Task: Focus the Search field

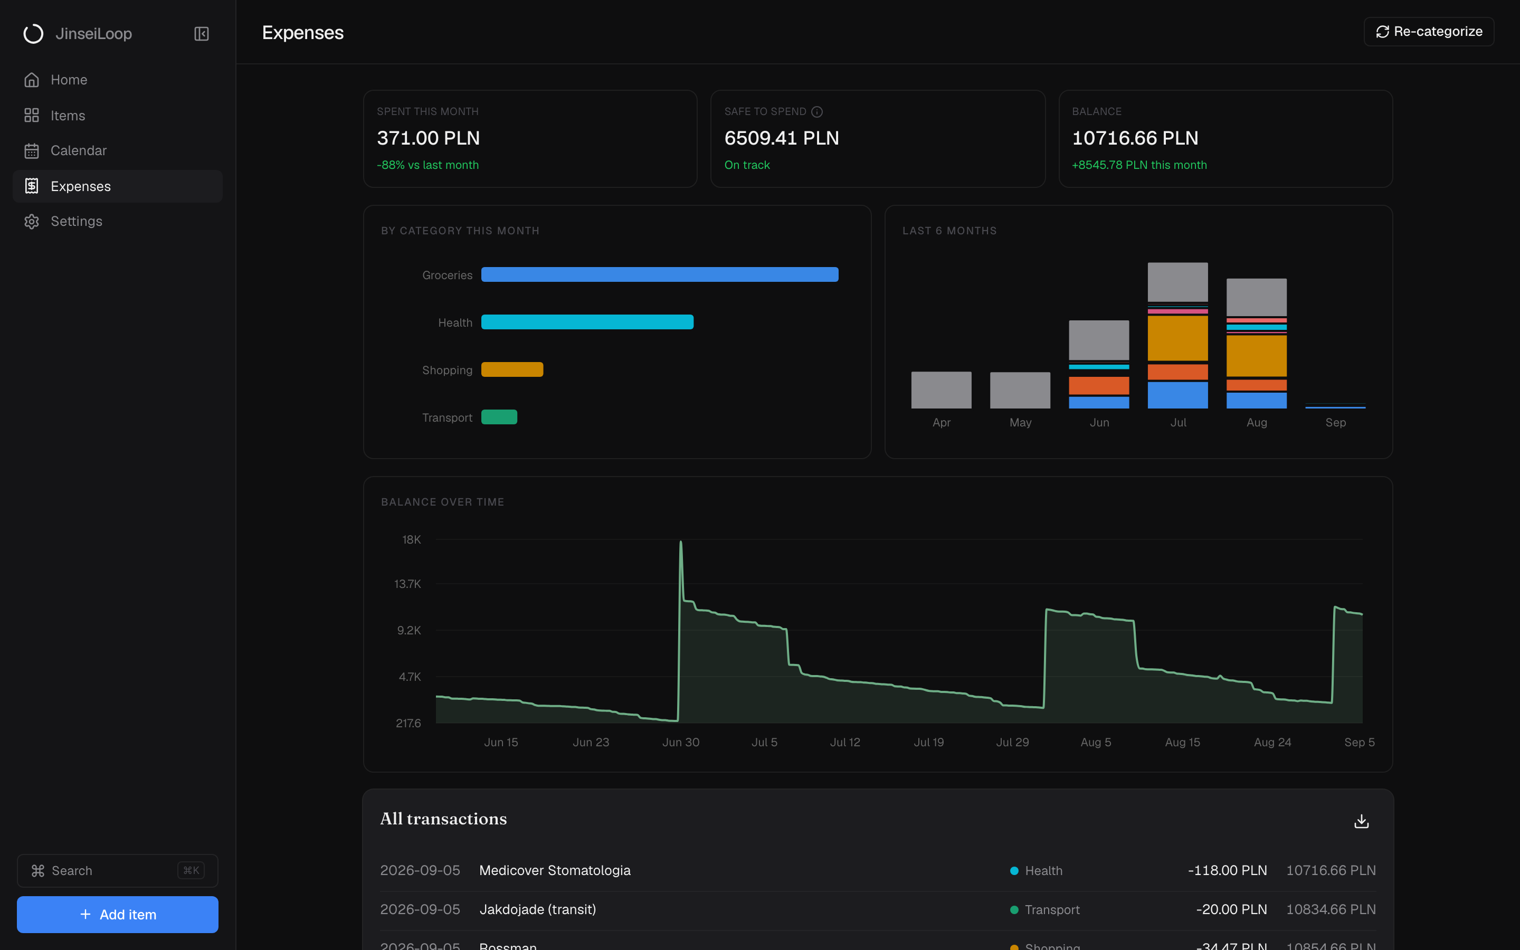Action: (118, 870)
